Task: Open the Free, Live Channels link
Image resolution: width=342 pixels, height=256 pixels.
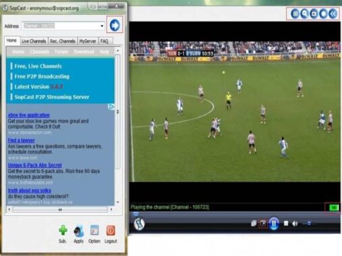Action: (38, 66)
